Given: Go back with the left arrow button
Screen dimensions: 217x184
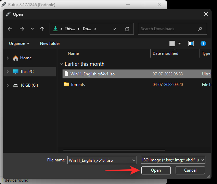Looking at the screenshot, I should click(10, 29).
